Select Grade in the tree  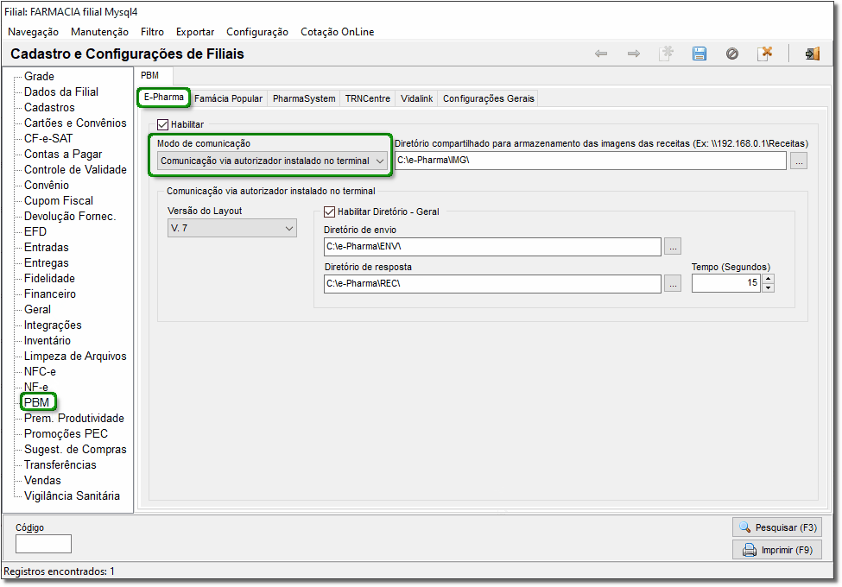point(39,76)
